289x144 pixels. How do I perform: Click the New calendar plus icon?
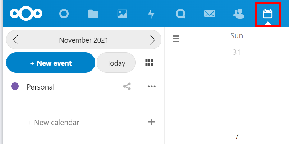click(x=152, y=122)
